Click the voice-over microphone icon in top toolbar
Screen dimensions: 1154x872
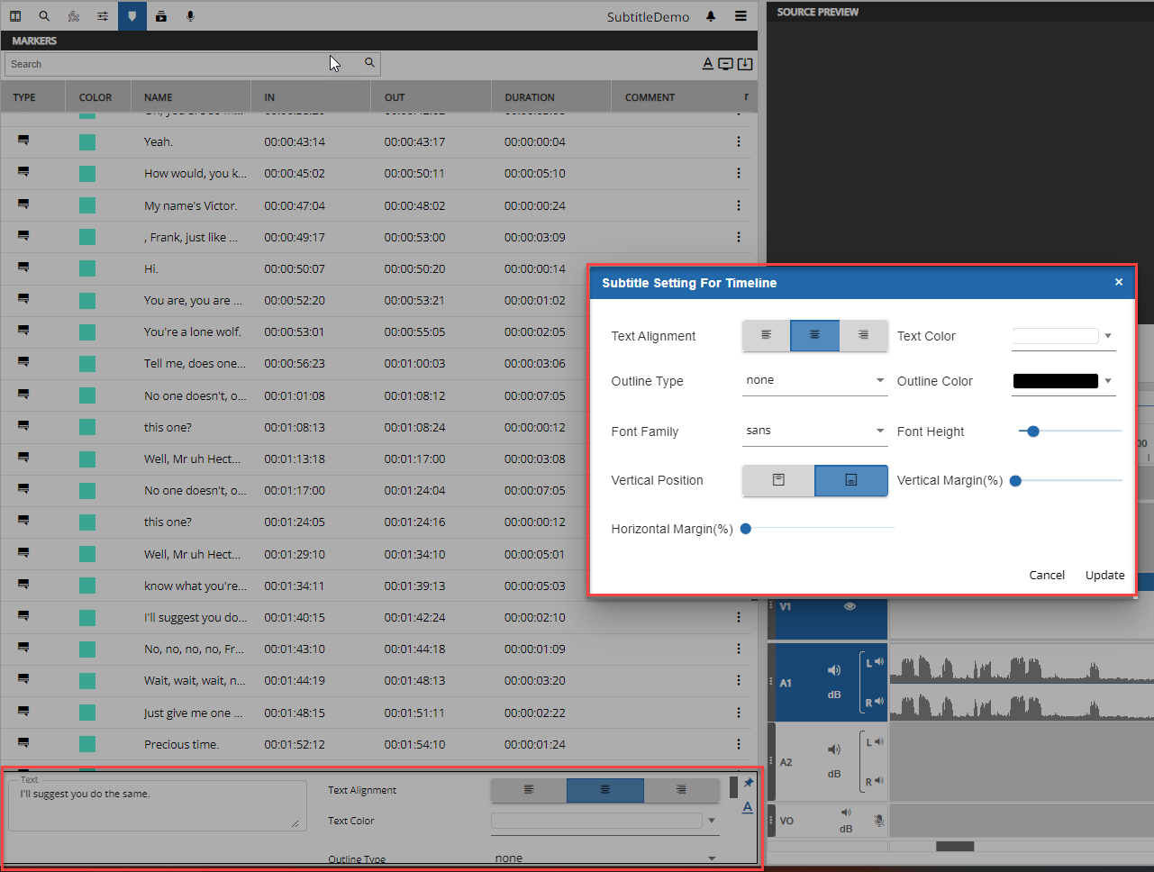coord(190,16)
